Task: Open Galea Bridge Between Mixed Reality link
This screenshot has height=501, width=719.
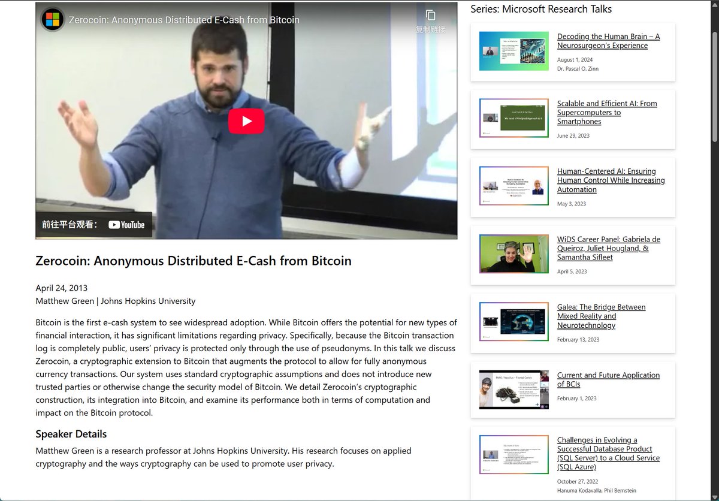Action: click(601, 316)
